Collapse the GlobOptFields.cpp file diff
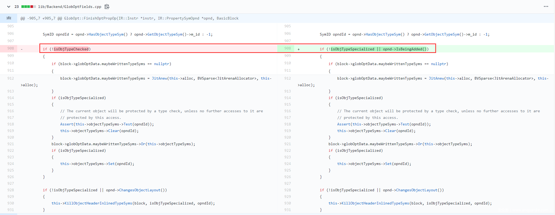Viewport: 555px width, 215px height. click(x=8, y=7)
